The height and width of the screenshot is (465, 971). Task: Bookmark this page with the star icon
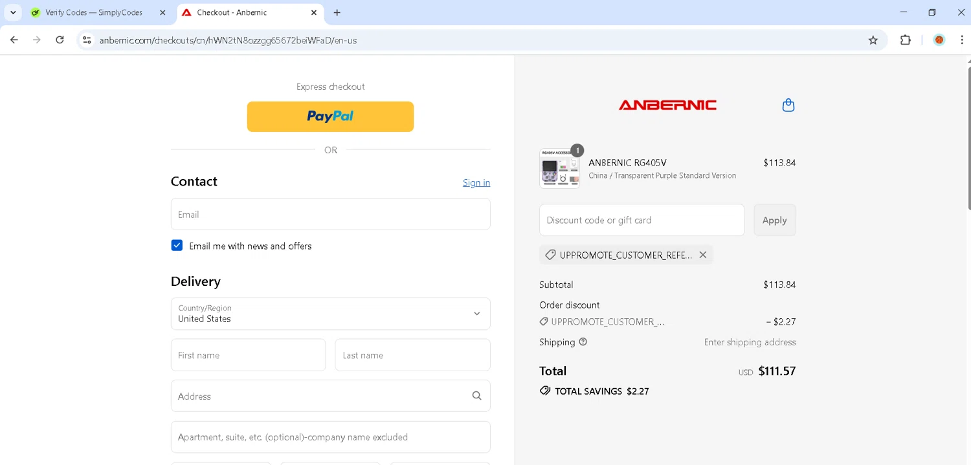(873, 40)
